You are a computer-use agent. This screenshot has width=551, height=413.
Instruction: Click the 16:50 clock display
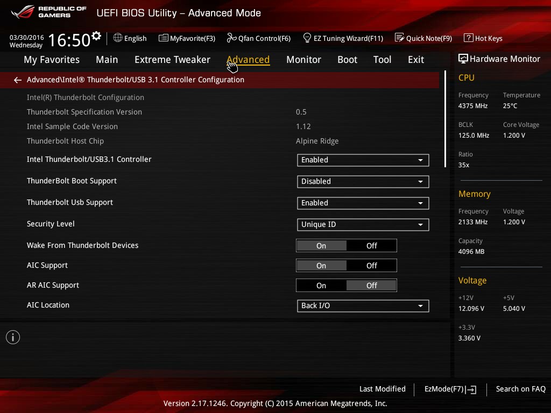click(x=69, y=40)
